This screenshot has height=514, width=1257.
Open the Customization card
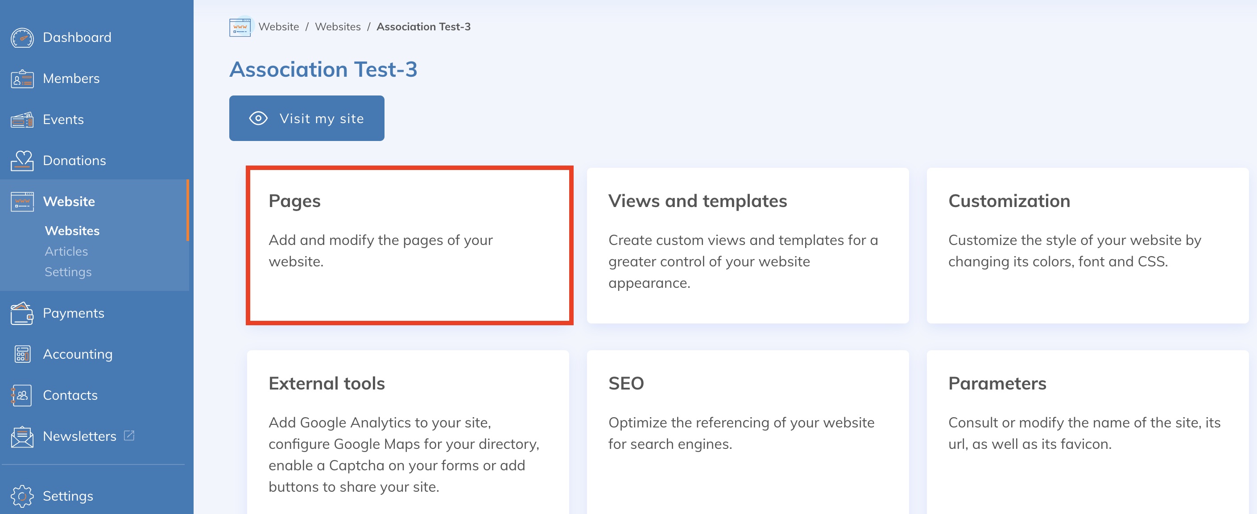1087,245
